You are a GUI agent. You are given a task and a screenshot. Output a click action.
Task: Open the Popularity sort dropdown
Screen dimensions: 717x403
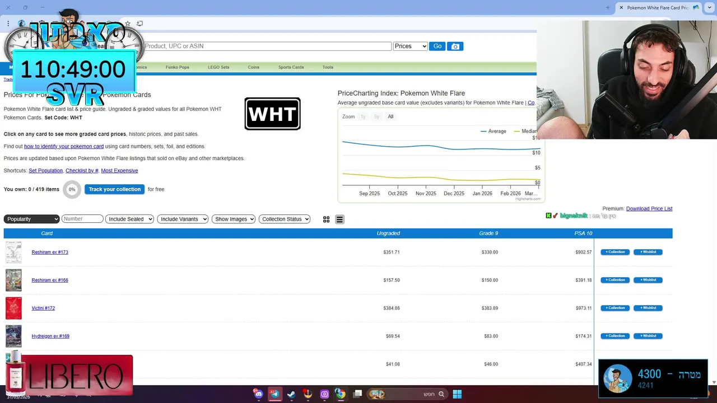(x=31, y=219)
